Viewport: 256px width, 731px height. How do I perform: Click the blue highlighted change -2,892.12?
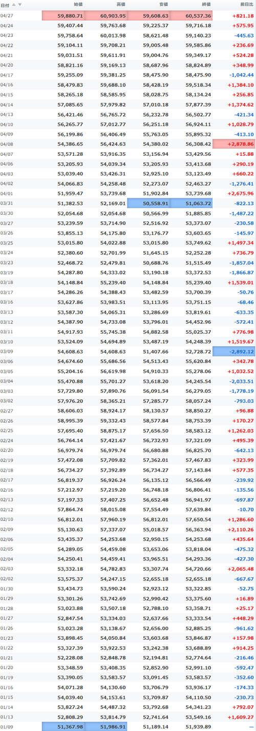coord(234,351)
